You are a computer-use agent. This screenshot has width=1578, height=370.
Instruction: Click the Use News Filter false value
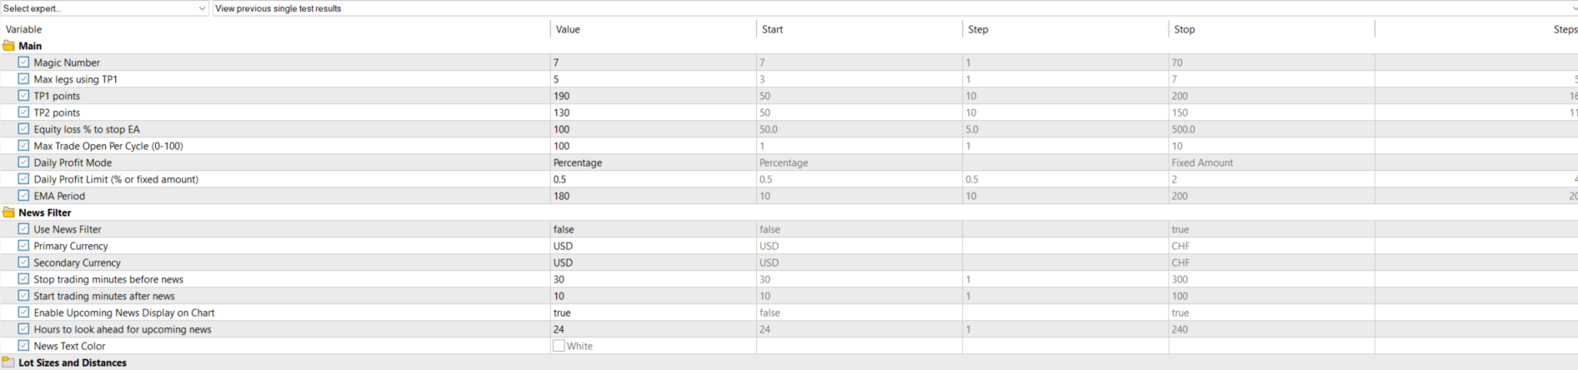coord(564,229)
